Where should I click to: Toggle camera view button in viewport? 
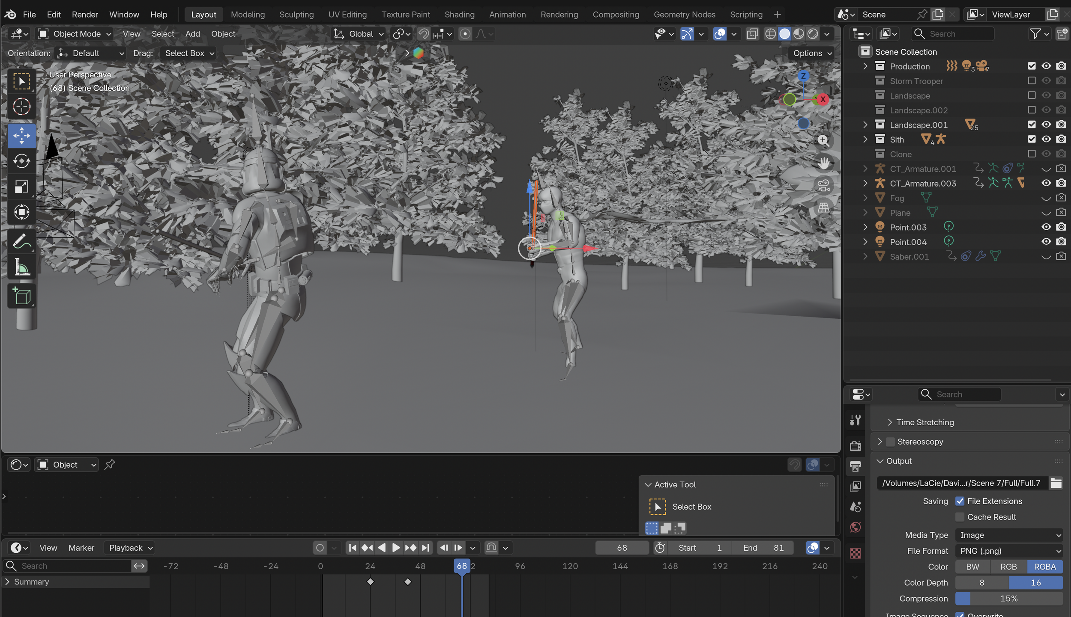pos(823,186)
